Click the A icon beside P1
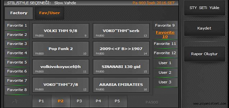Viewport: 229px width, 108px height. (x=15, y=101)
